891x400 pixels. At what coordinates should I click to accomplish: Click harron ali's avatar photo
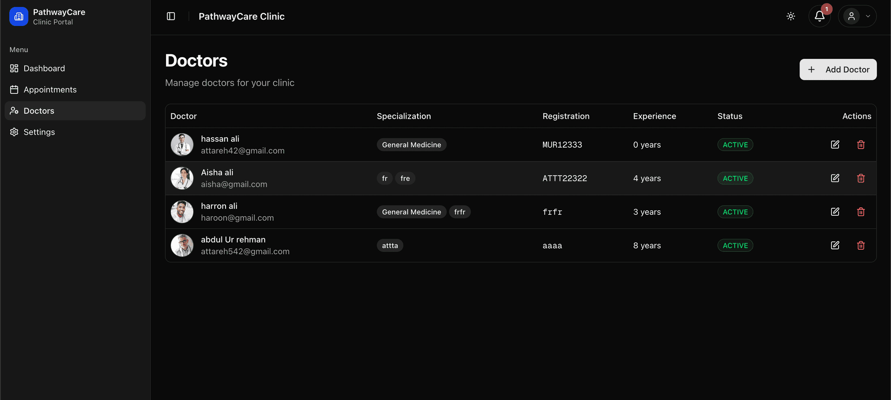click(182, 212)
